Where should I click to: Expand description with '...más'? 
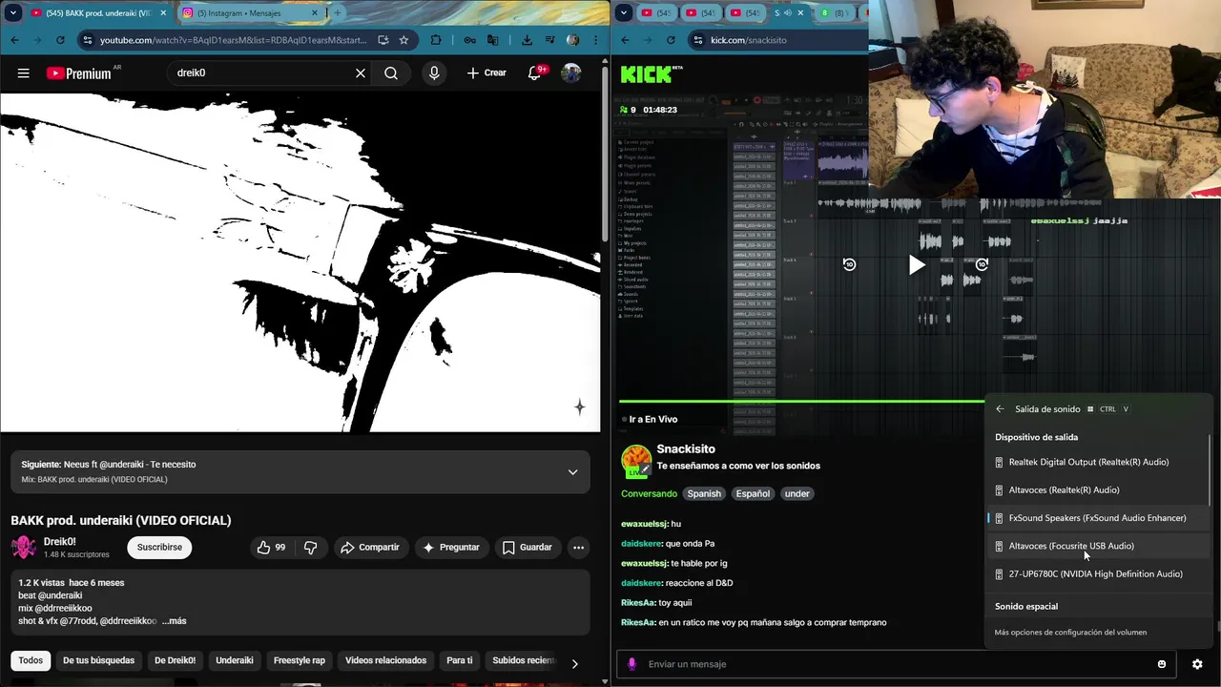pos(175,621)
